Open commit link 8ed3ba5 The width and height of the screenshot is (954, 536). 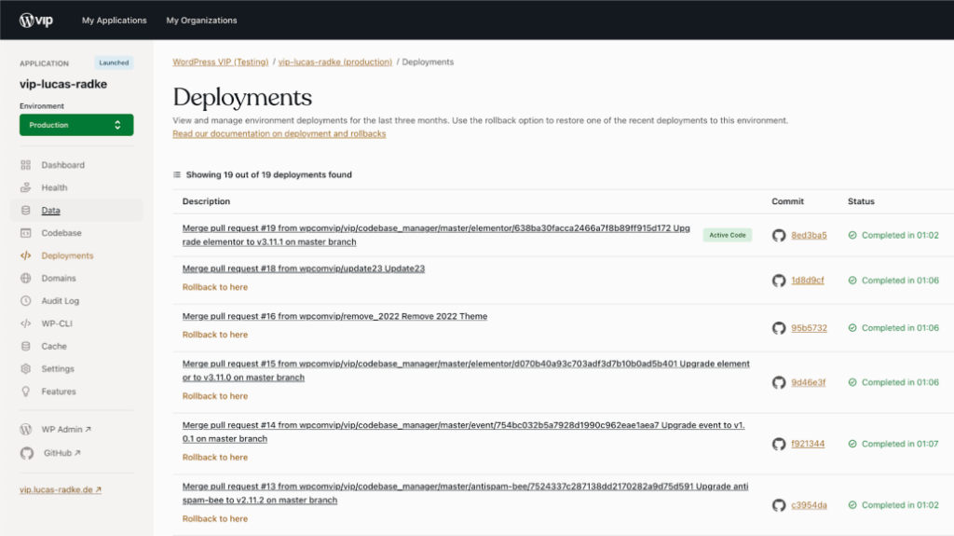tap(809, 235)
